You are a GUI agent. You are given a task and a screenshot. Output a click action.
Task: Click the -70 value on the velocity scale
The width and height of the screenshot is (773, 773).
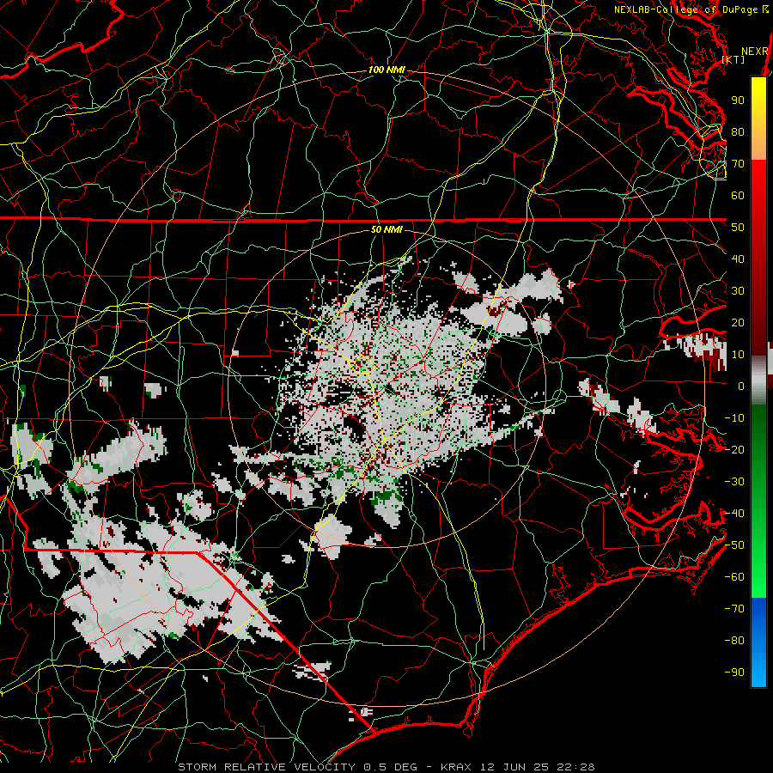pos(734,609)
